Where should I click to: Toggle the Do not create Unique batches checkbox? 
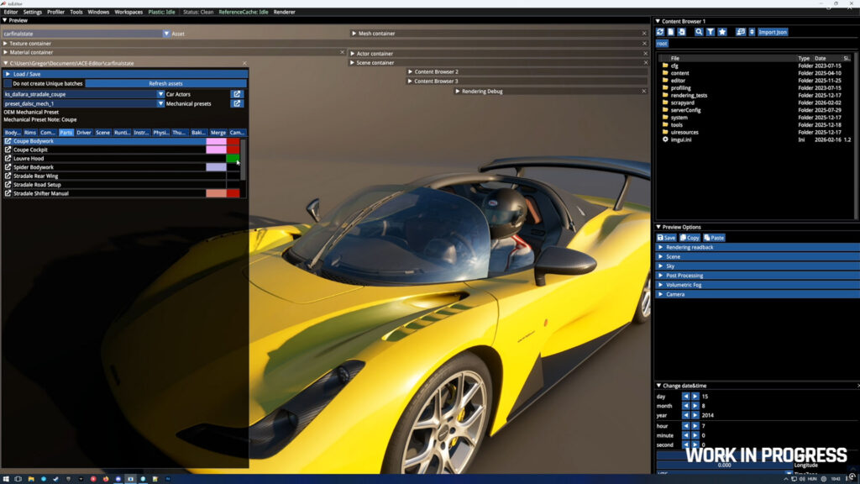click(8, 84)
